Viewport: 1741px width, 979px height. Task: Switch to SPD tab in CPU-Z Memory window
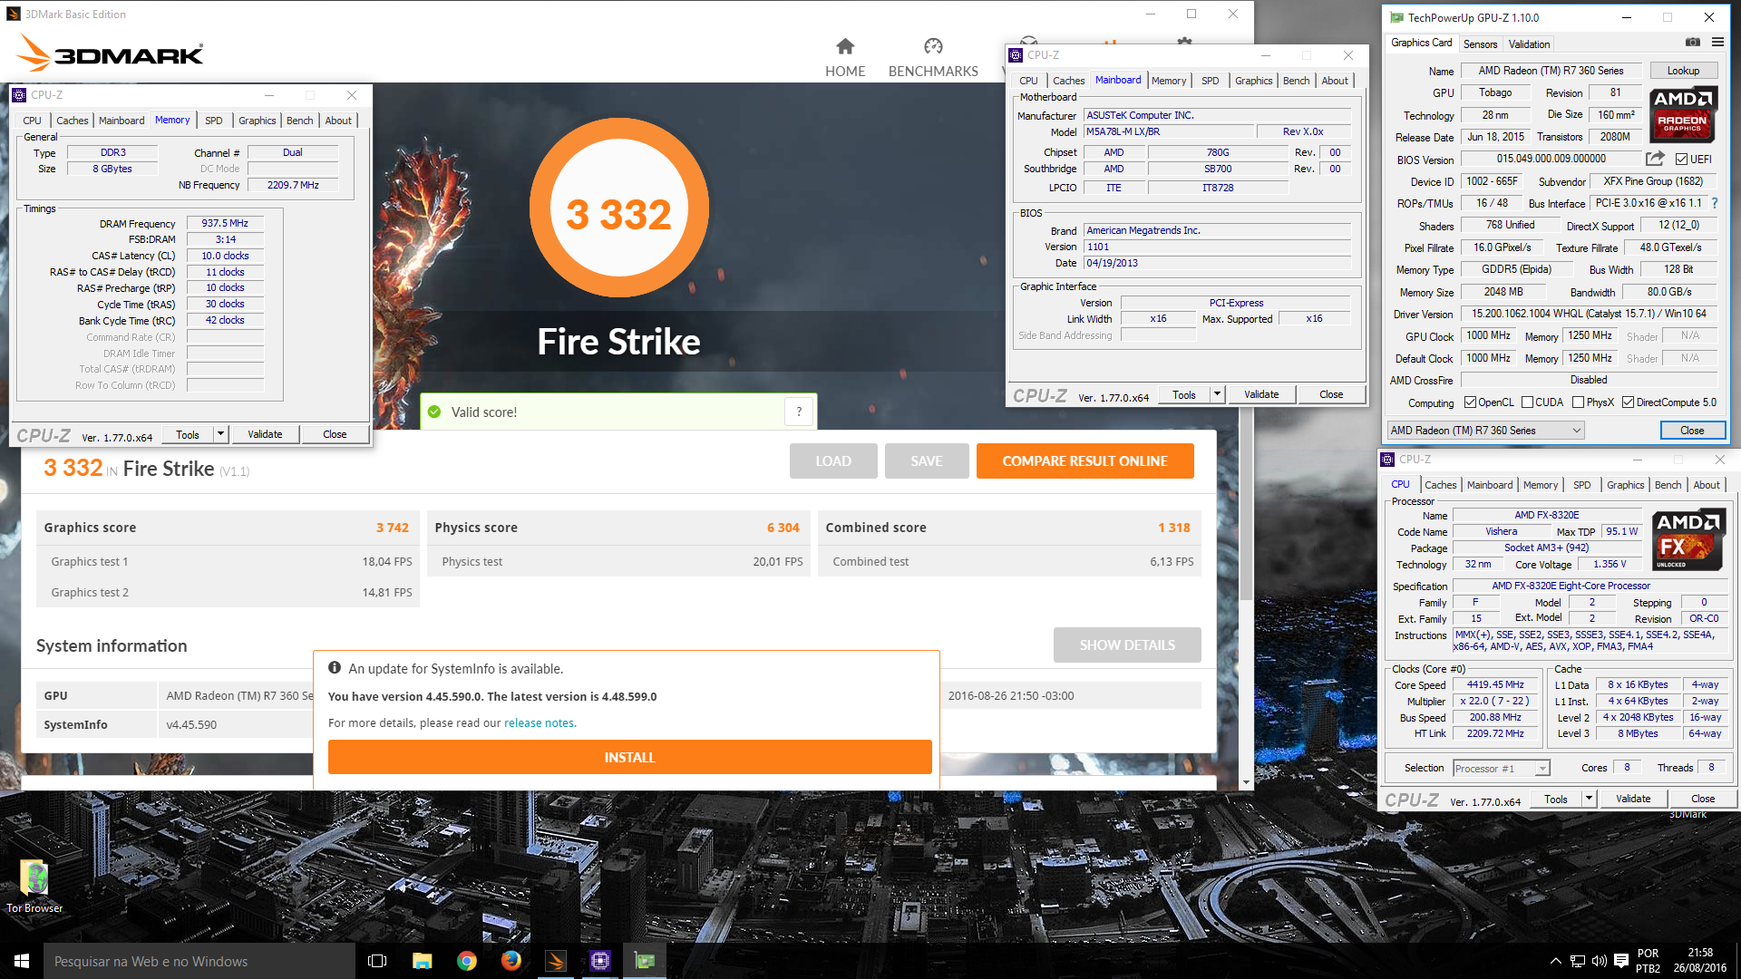click(x=214, y=121)
